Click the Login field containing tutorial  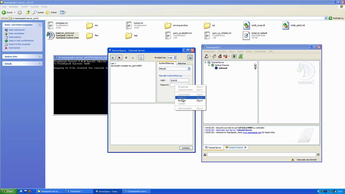(179, 80)
